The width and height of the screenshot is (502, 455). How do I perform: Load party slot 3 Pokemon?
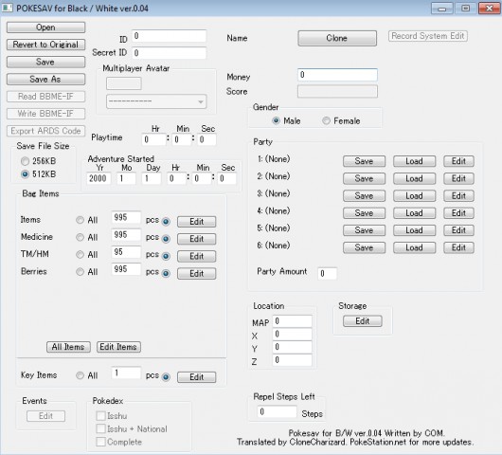[414, 196]
